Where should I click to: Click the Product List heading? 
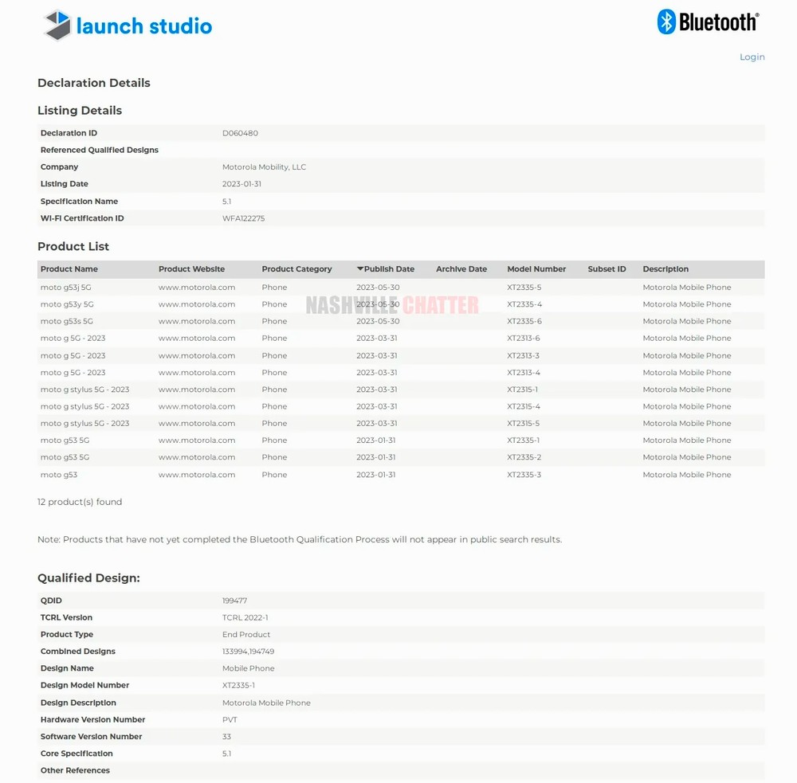tap(73, 246)
